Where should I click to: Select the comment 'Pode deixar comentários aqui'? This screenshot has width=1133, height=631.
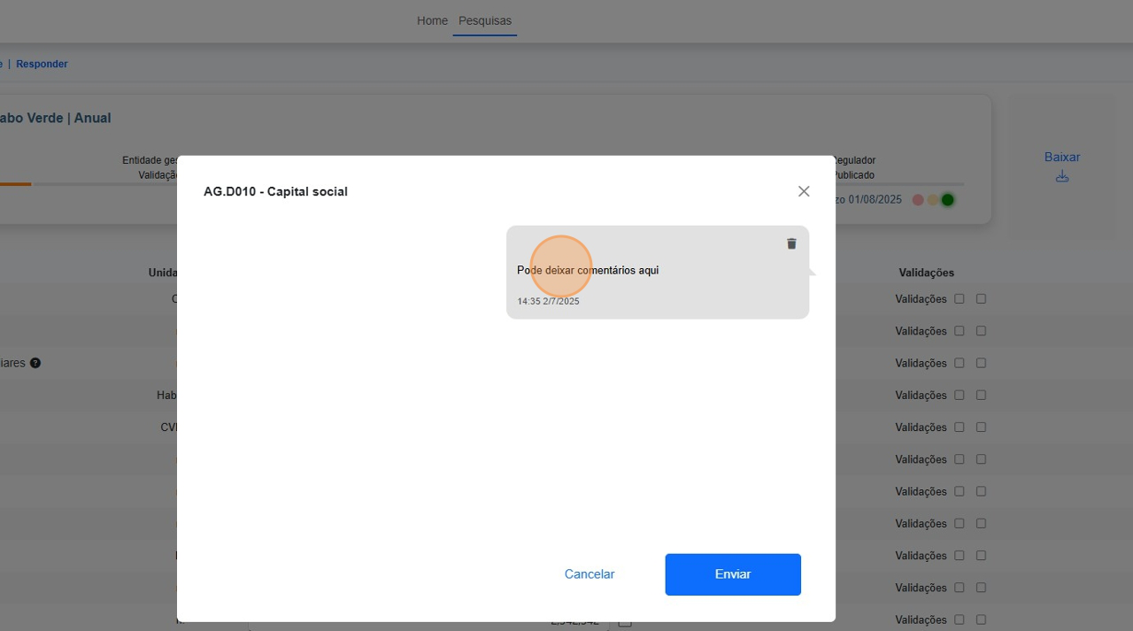588,270
